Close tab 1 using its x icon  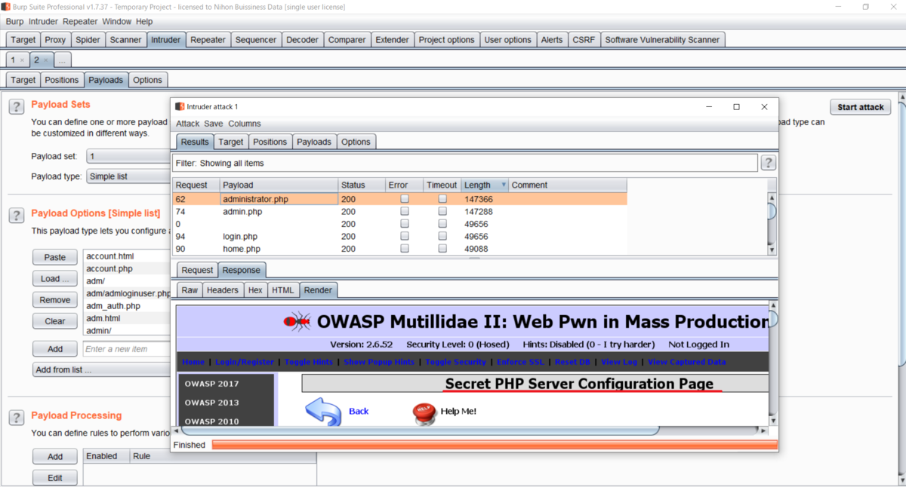(x=21, y=60)
